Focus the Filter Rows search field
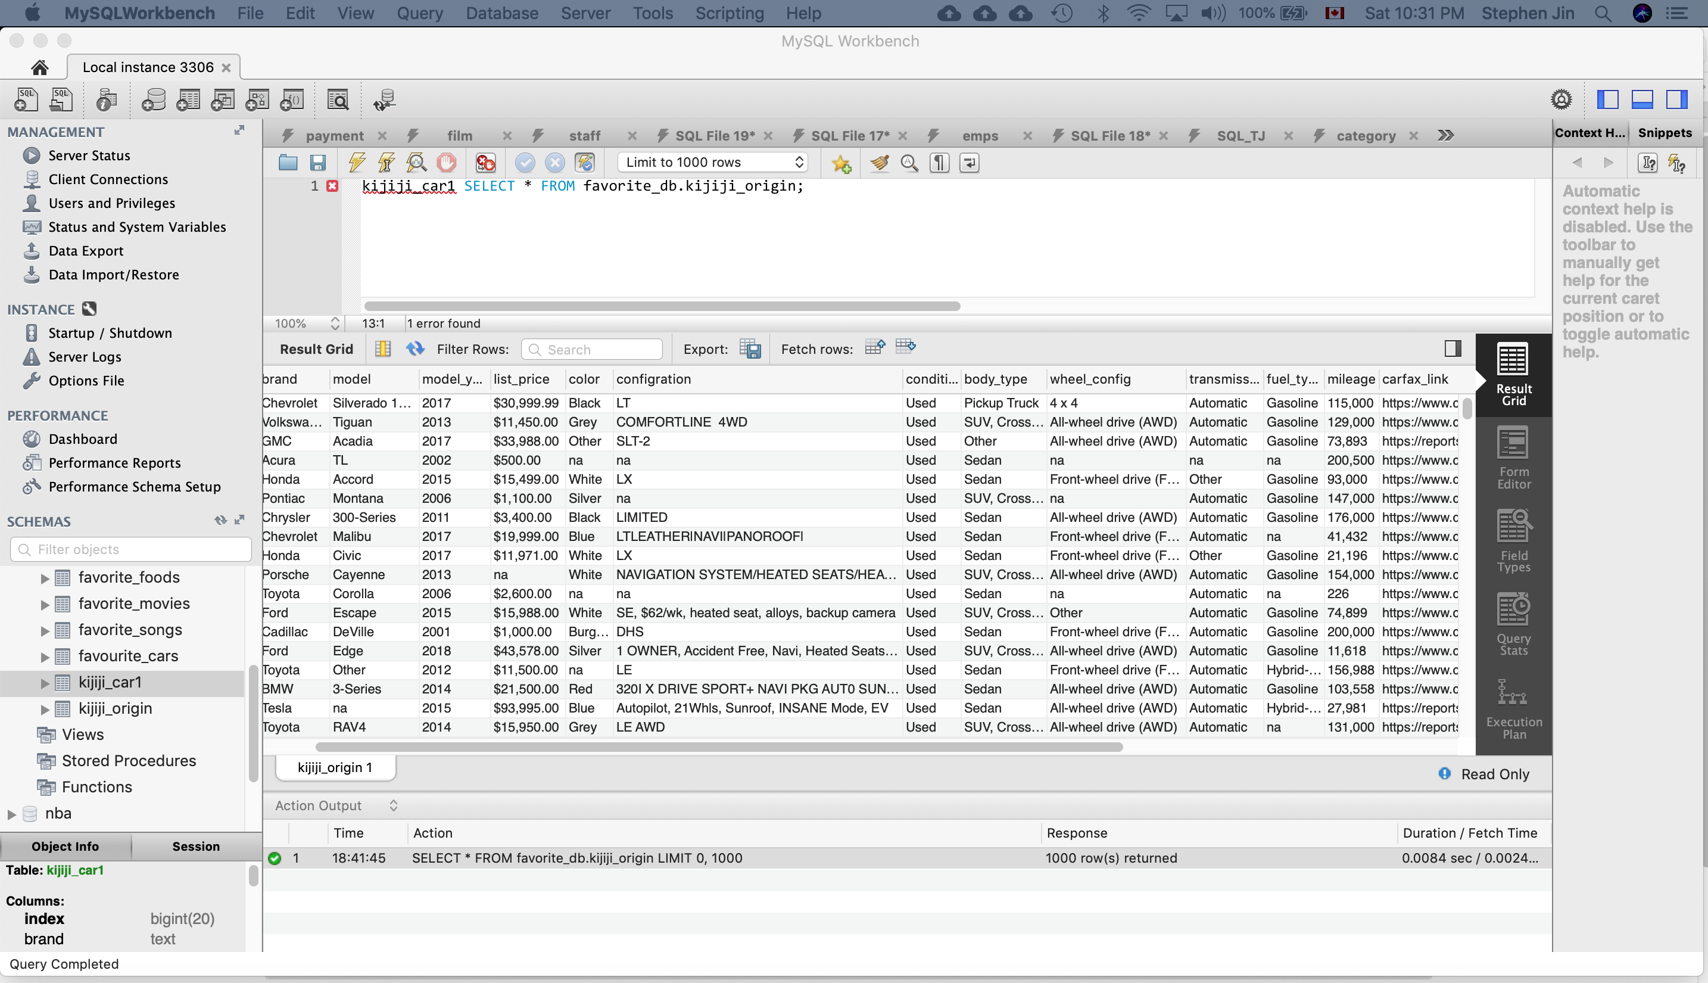Screen dimensions: 1708x983 592,349
